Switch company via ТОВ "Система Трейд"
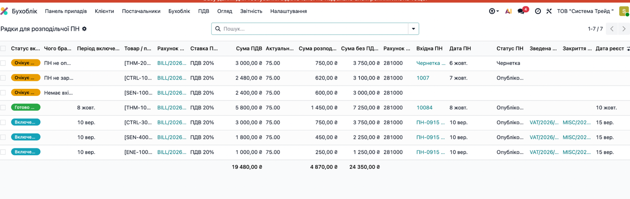The width and height of the screenshot is (630, 199). [585, 11]
